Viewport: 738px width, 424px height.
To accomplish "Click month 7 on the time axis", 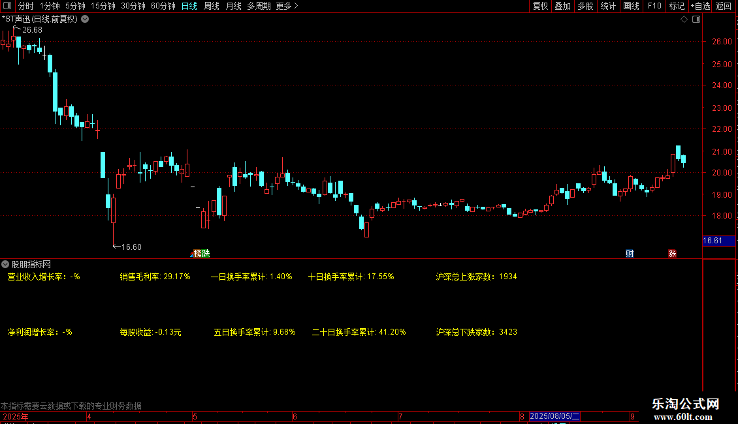I will coord(400,417).
